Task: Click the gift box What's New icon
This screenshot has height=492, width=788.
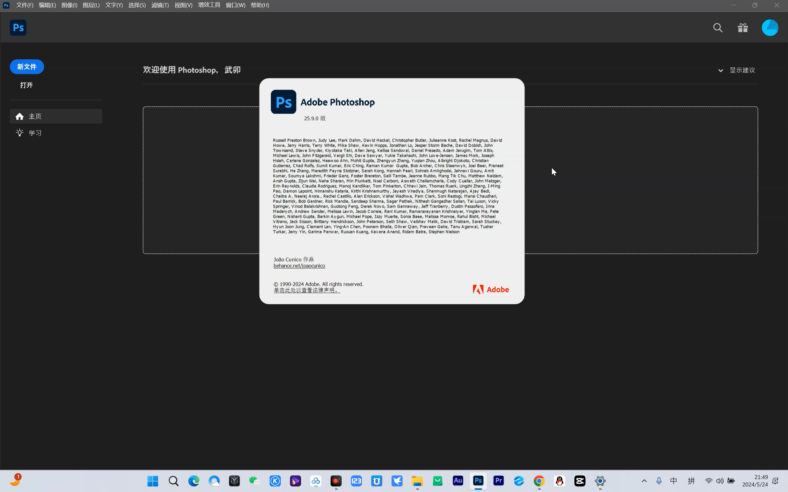Action: click(743, 28)
